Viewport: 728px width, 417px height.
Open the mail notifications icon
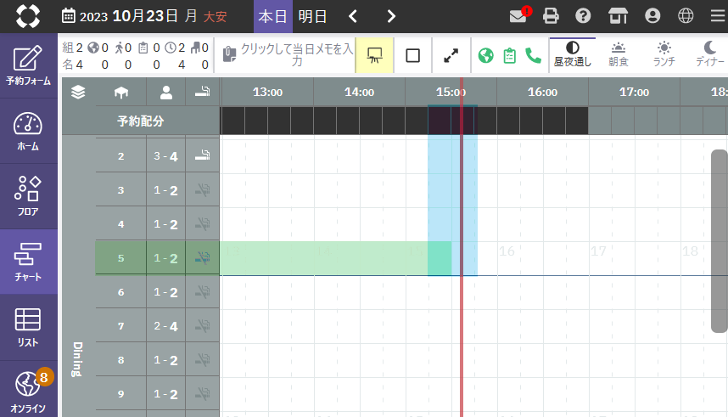tap(518, 16)
